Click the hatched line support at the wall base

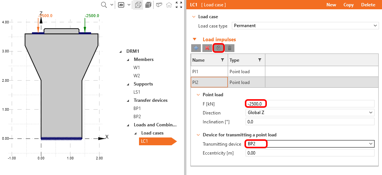[x=61, y=139]
